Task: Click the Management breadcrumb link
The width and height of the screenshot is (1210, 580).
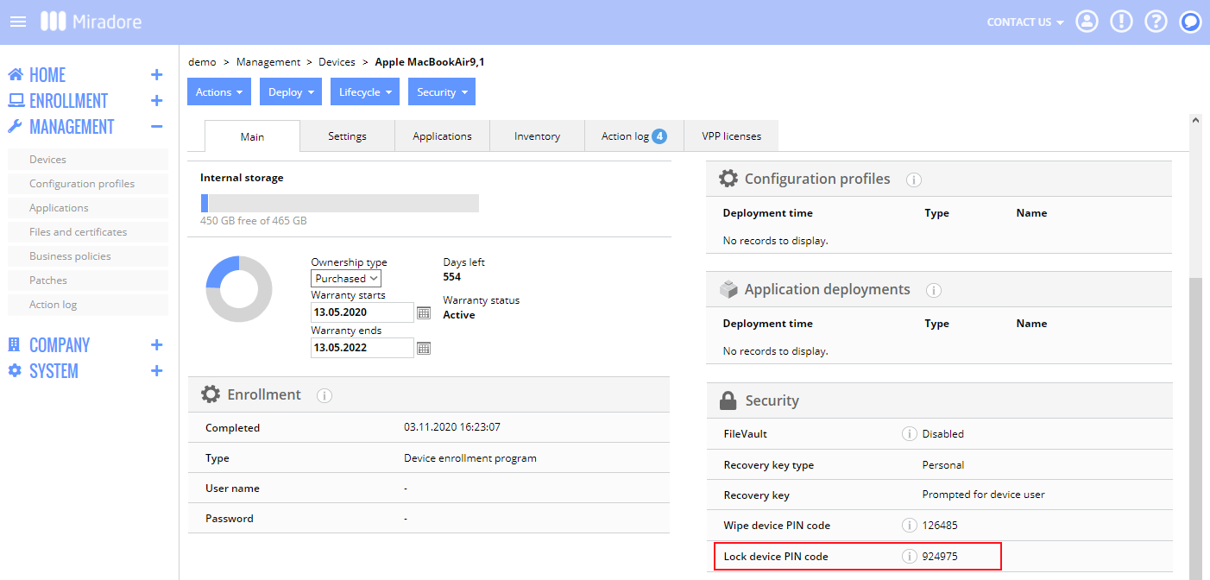Action: pyautogui.click(x=268, y=62)
